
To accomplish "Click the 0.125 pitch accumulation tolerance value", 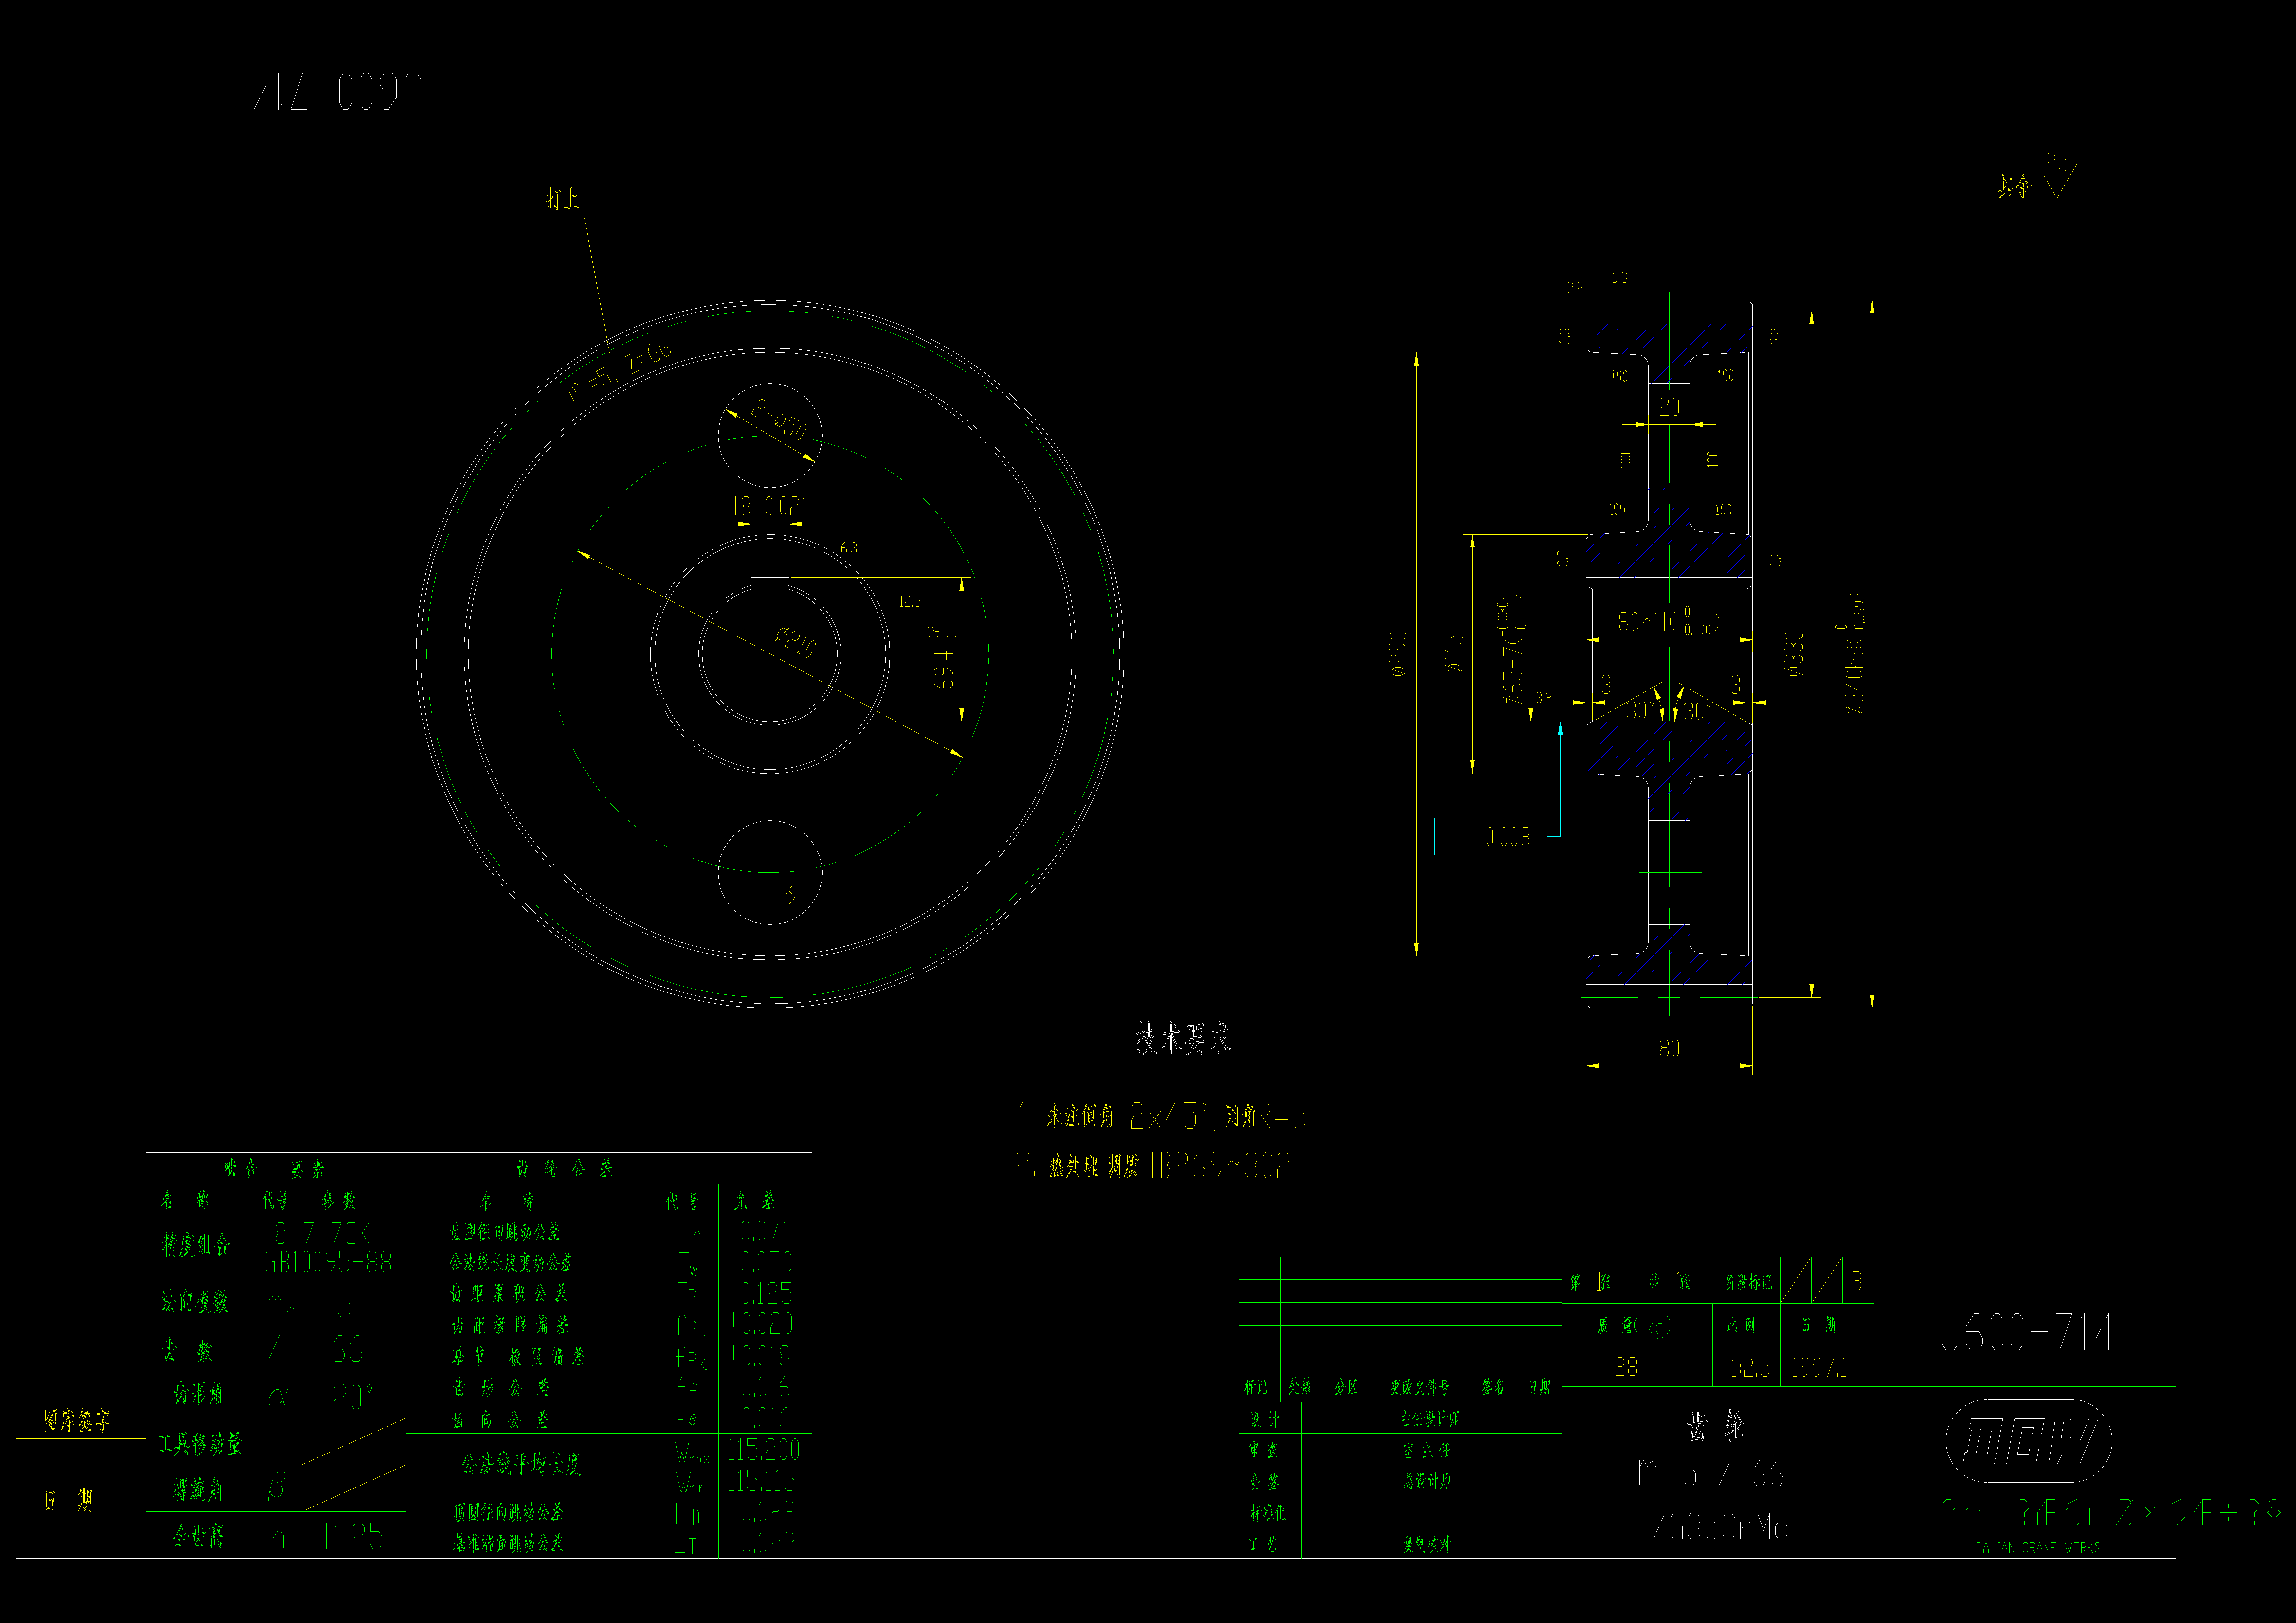I will (x=766, y=1294).
